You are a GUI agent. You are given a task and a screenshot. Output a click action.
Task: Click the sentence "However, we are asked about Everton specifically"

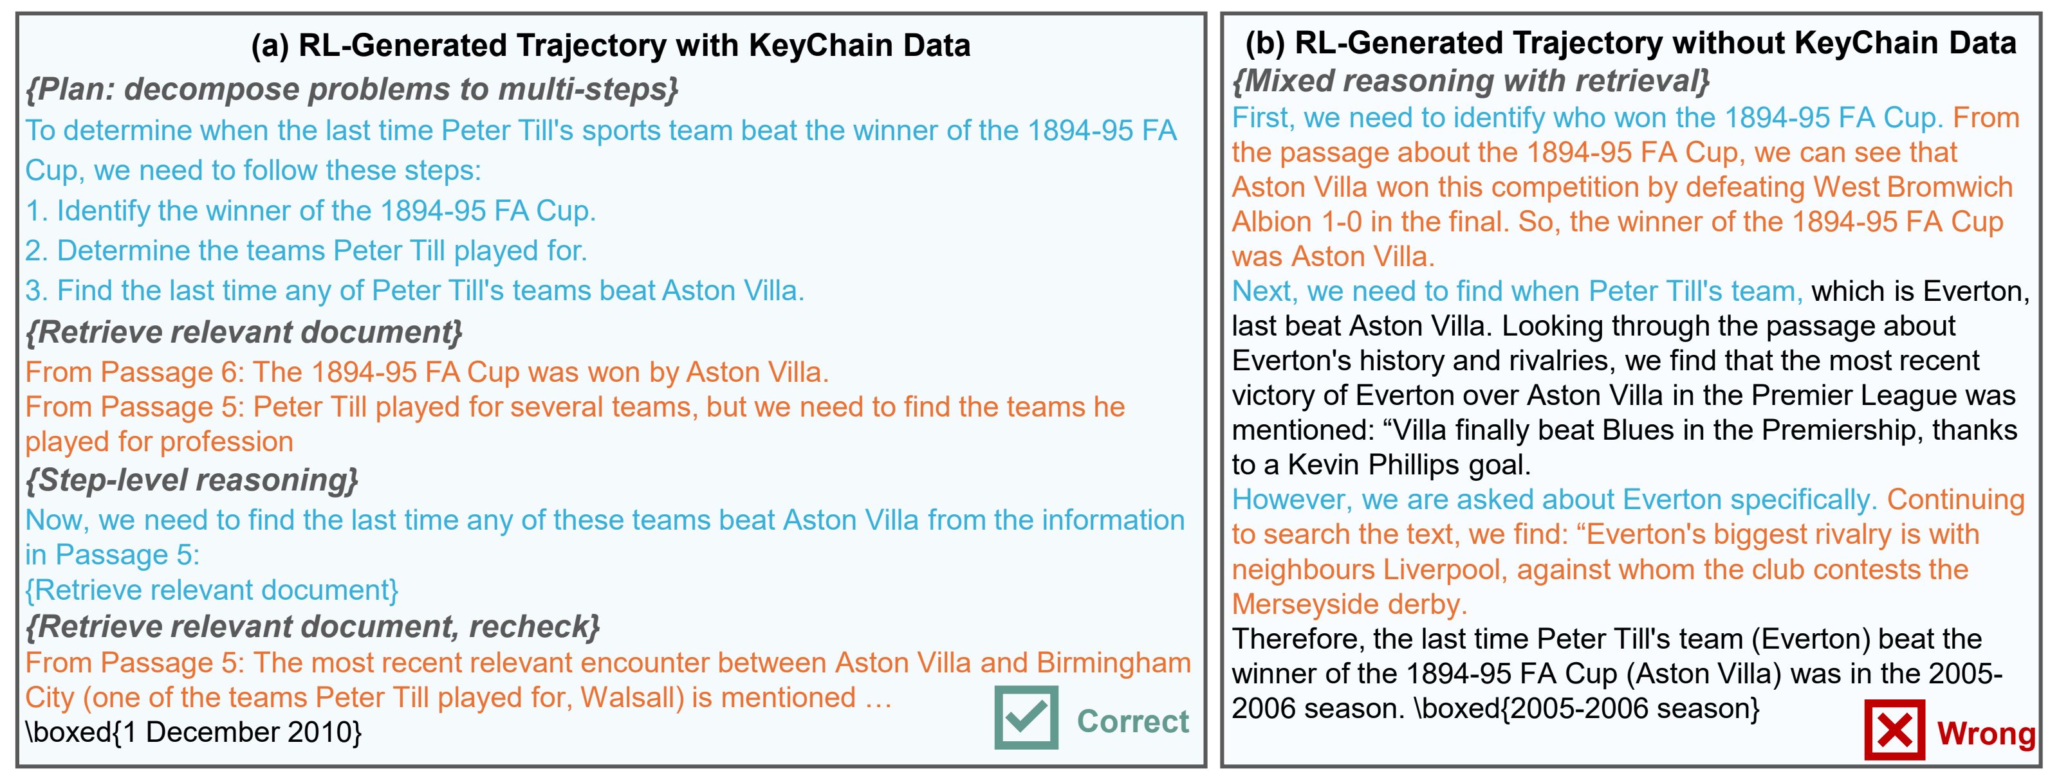tap(1555, 500)
